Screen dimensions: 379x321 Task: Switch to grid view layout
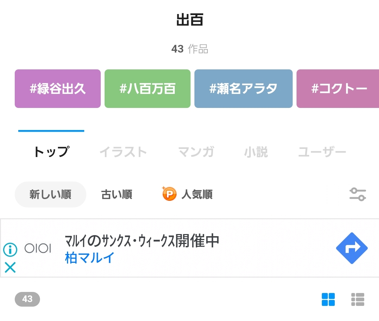[x=328, y=299]
